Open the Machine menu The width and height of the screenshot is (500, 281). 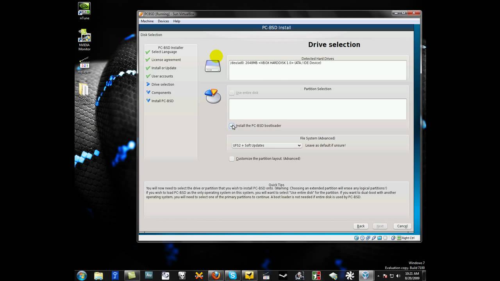pyautogui.click(x=147, y=21)
